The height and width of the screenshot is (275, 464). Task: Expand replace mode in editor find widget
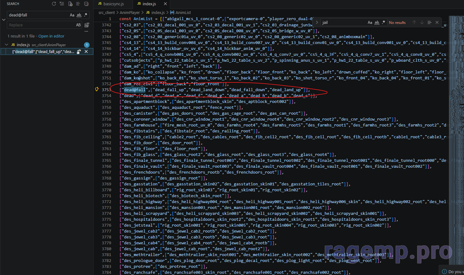pos(317,22)
